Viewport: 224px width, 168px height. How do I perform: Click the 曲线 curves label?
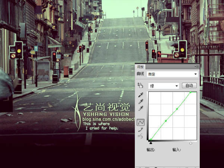(140, 74)
